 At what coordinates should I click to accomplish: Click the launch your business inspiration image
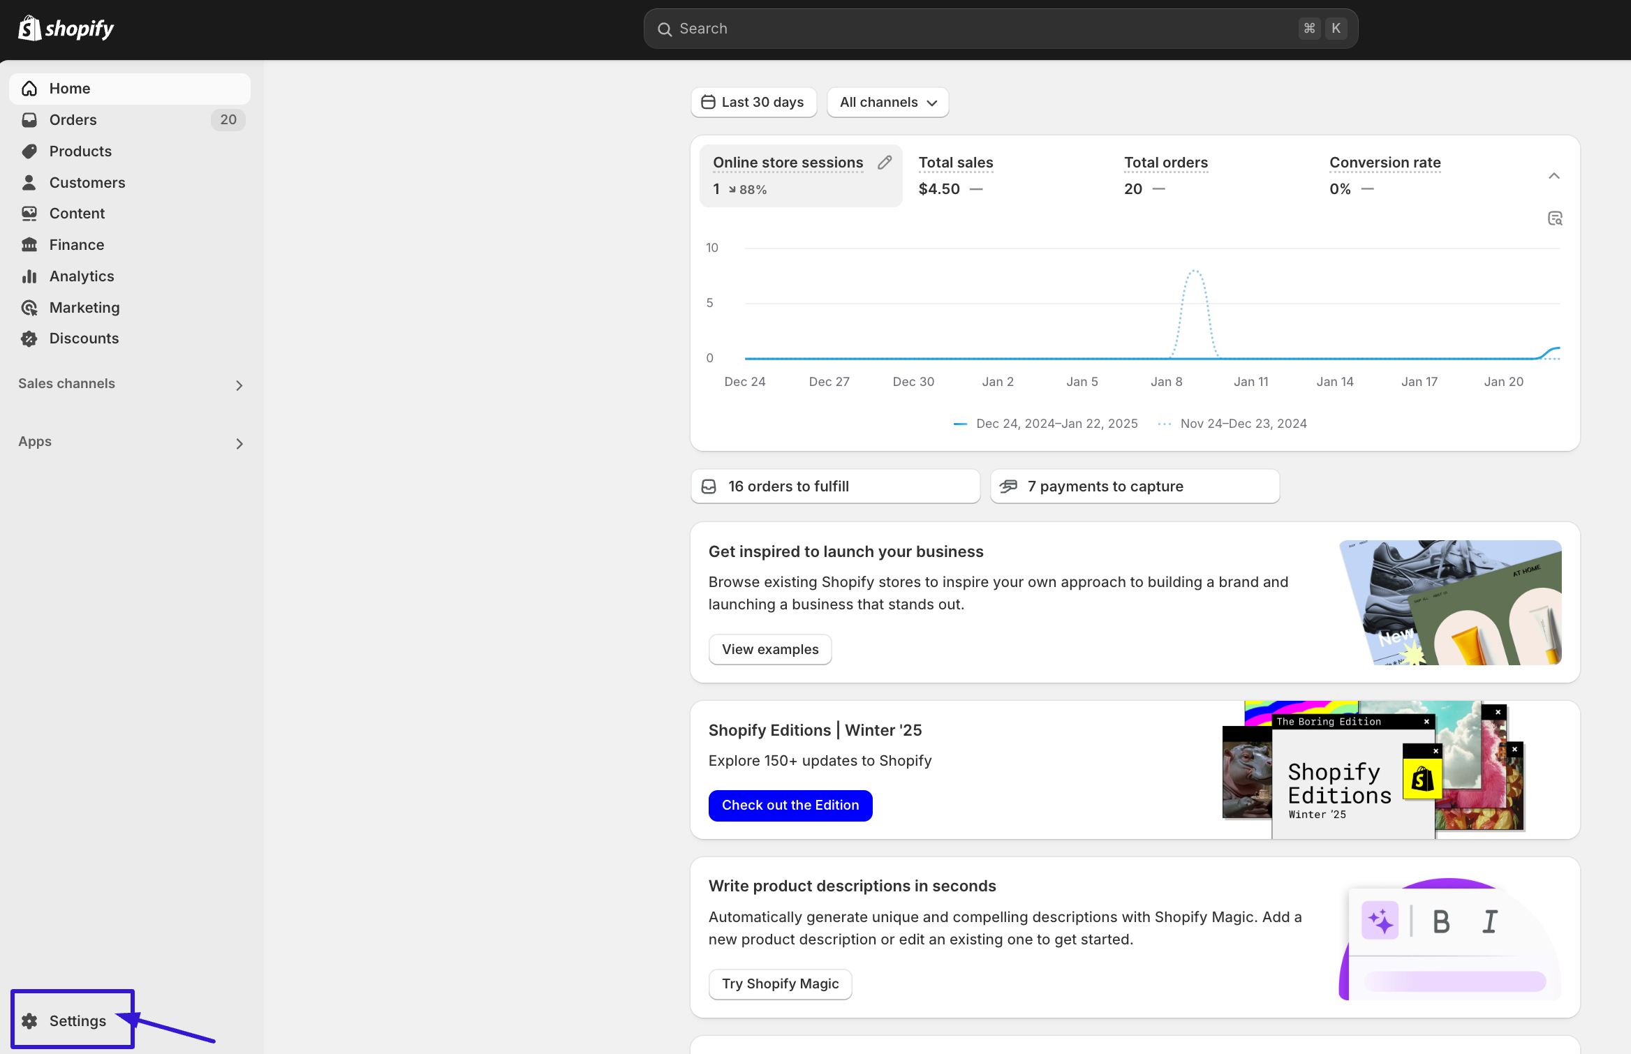click(x=1450, y=602)
